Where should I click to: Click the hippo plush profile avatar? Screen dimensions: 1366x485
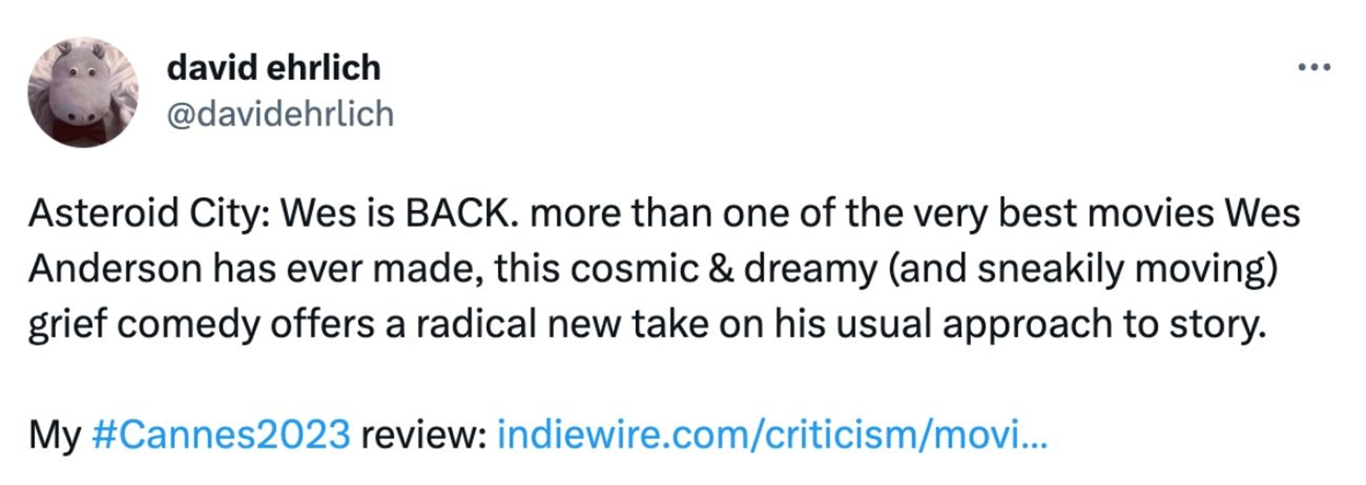pyautogui.click(x=83, y=92)
